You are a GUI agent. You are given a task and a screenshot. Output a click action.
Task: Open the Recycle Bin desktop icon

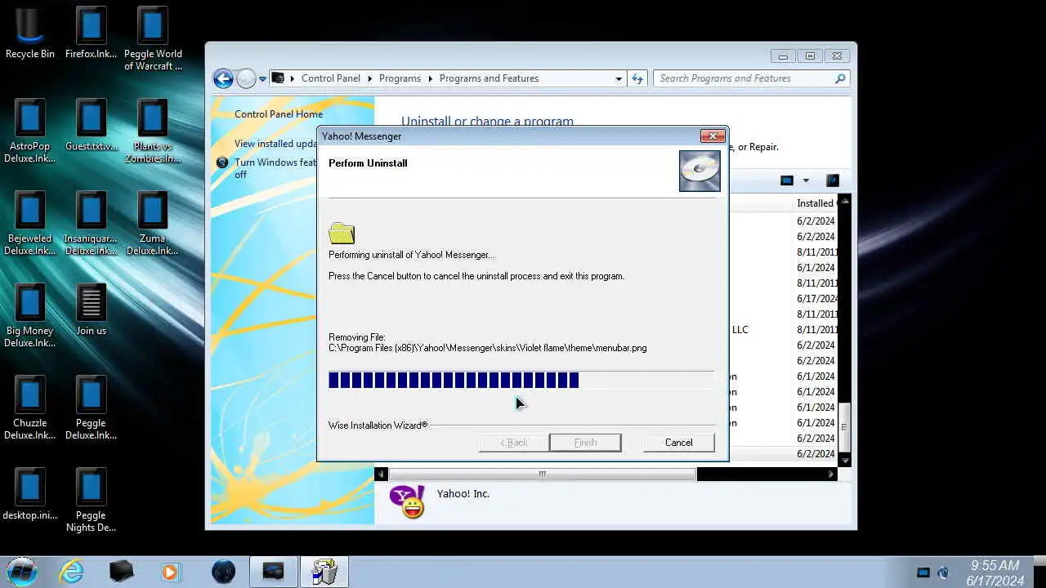[x=30, y=33]
